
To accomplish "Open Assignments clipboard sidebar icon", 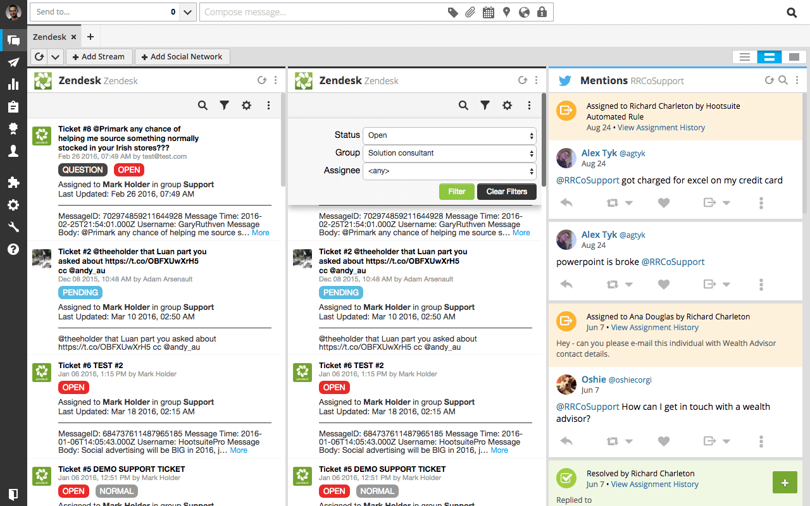I will point(13,107).
